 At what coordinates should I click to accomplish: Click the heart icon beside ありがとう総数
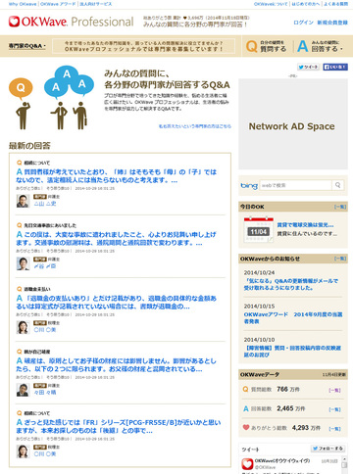tap(246, 427)
